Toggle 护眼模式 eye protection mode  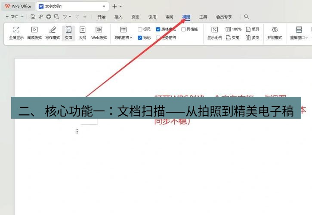[275, 33]
